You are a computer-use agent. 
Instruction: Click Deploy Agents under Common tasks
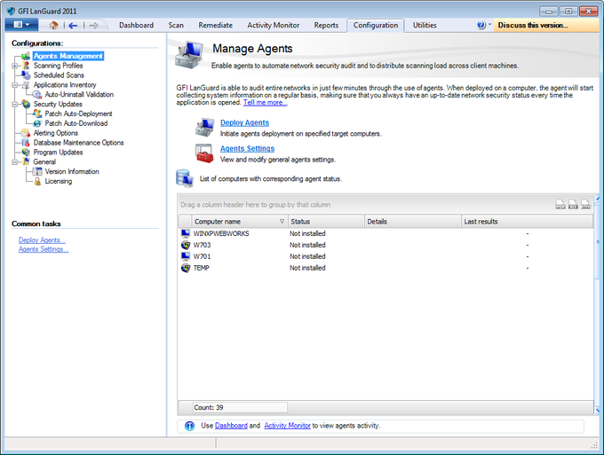(x=42, y=240)
